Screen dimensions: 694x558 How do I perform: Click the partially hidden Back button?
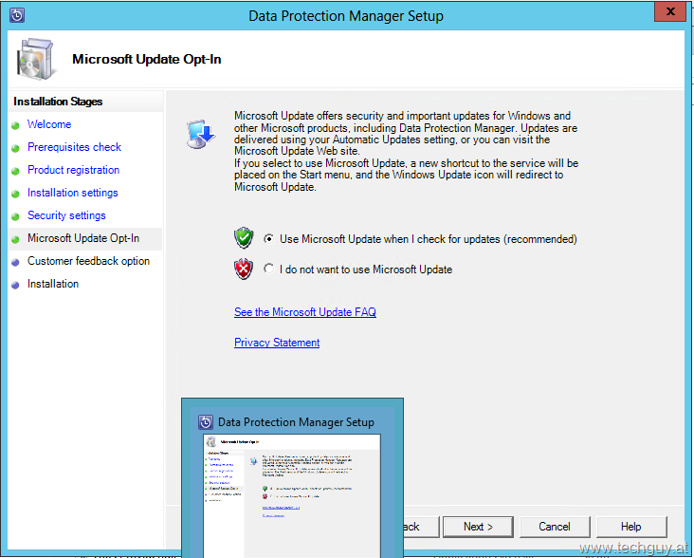point(421,527)
